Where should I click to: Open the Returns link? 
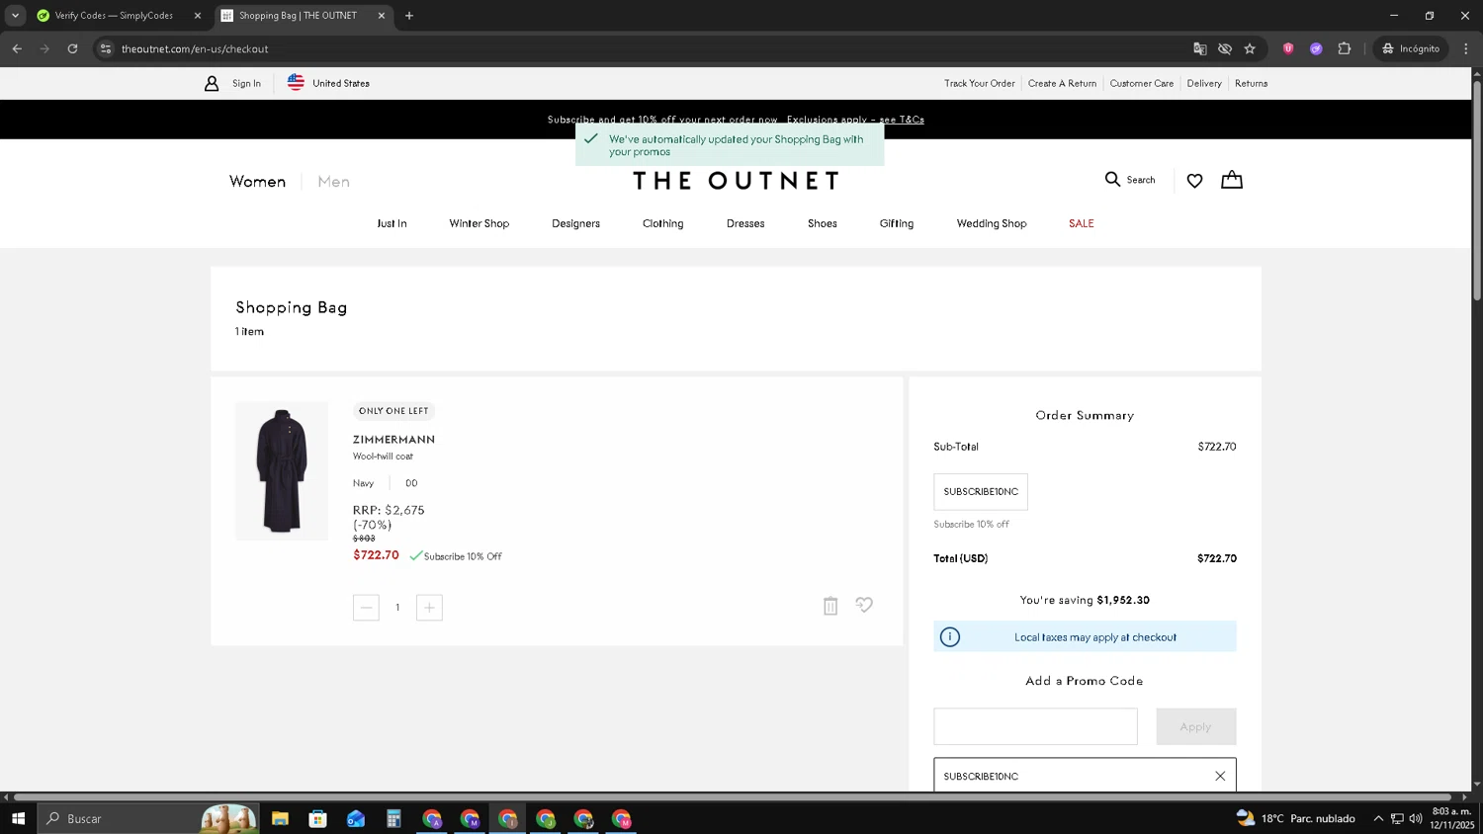(x=1251, y=84)
